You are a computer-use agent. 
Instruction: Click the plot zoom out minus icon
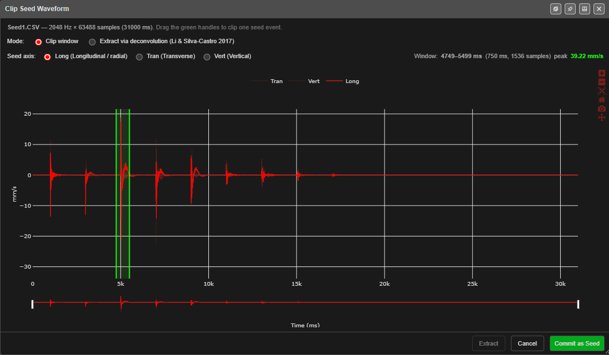pyautogui.click(x=602, y=82)
